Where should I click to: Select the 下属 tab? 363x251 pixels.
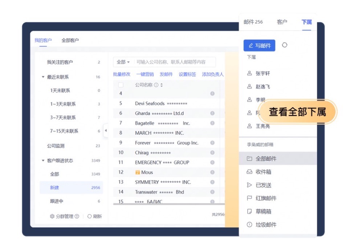[x=306, y=22]
